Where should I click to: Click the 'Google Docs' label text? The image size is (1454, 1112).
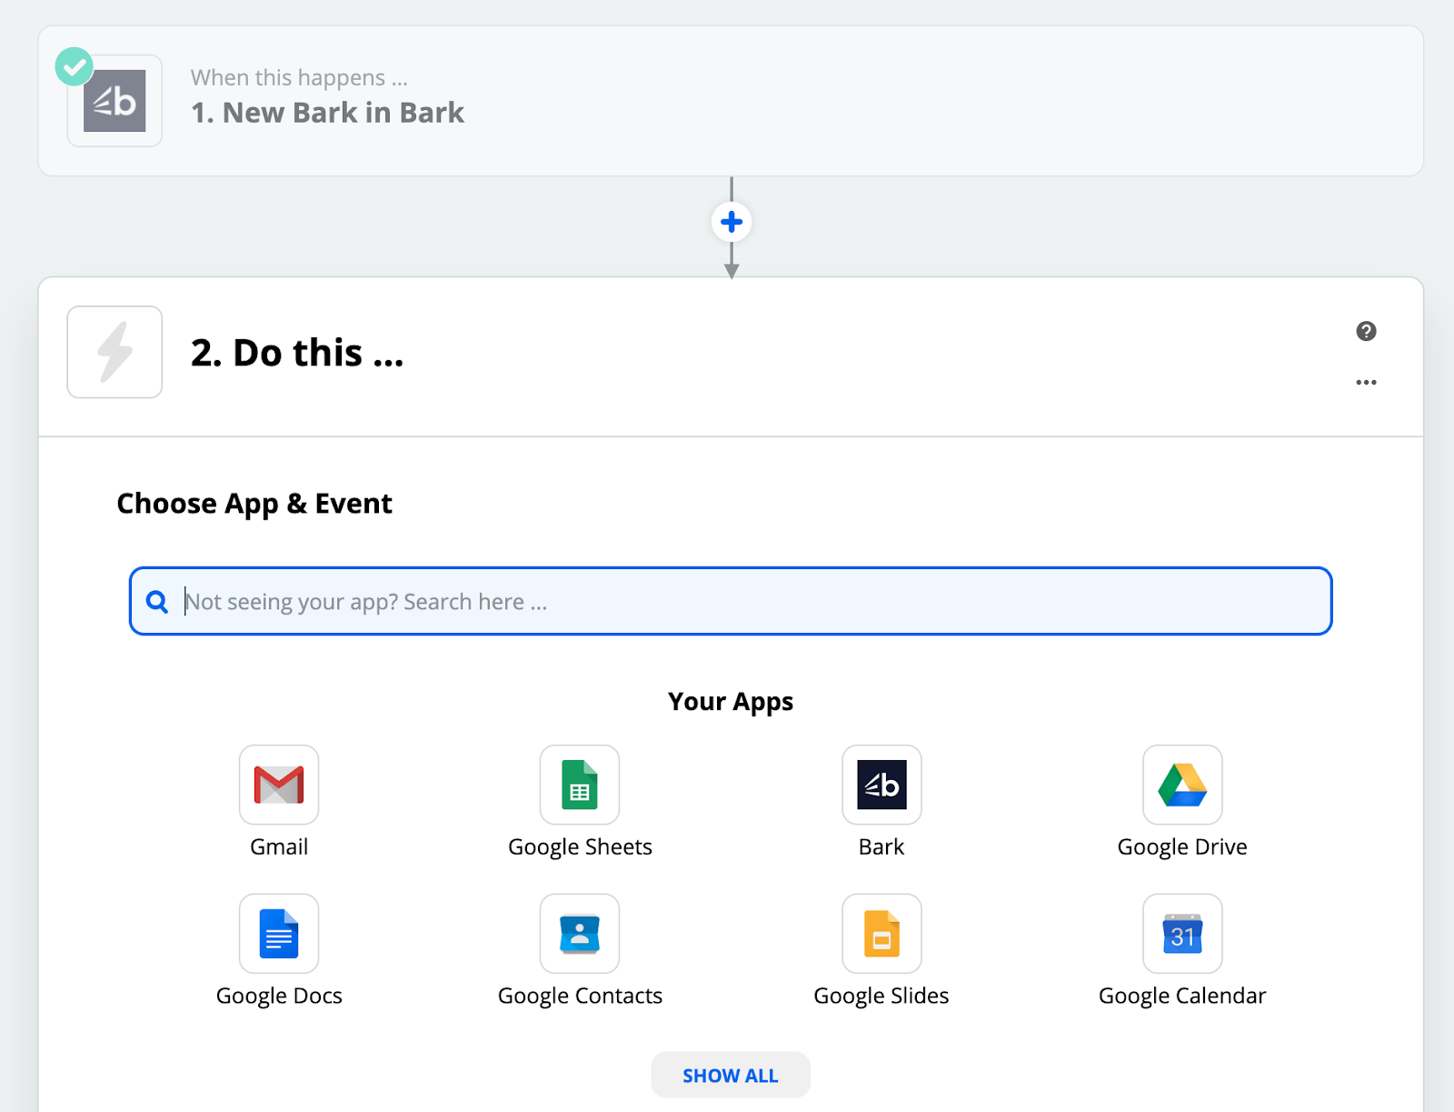point(279,997)
